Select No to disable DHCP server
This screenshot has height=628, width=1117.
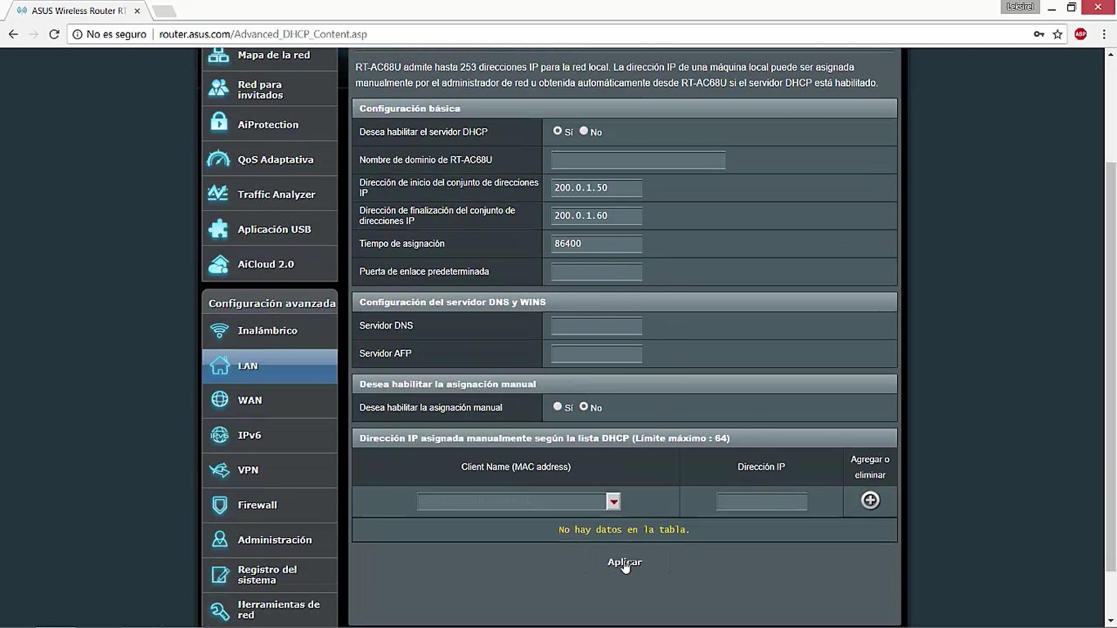[584, 131]
